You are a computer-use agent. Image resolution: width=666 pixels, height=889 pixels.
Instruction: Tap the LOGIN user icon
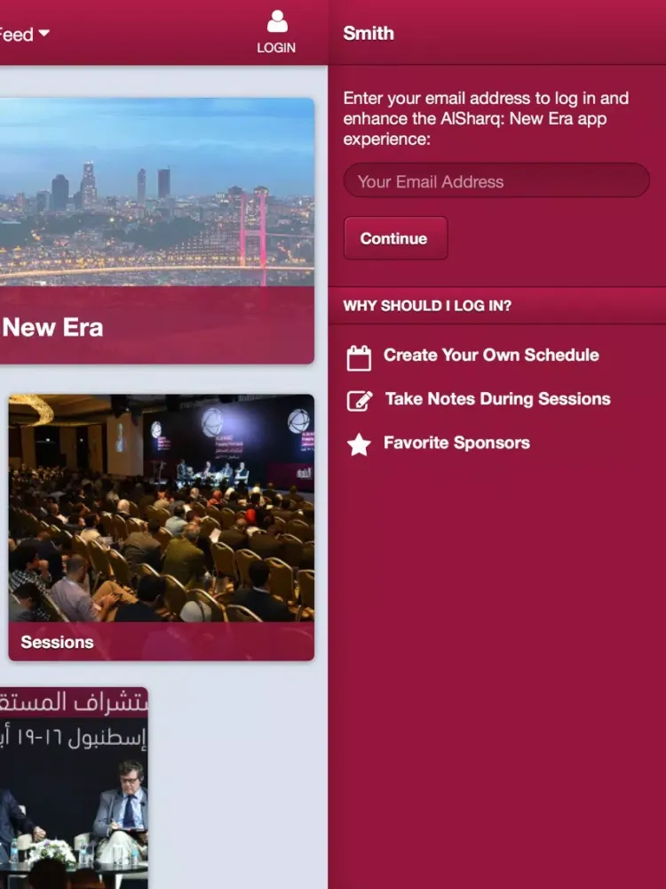pyautogui.click(x=277, y=21)
